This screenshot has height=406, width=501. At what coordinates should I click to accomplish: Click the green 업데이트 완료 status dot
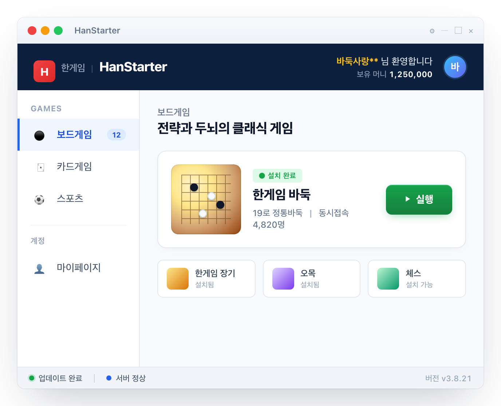pos(32,378)
